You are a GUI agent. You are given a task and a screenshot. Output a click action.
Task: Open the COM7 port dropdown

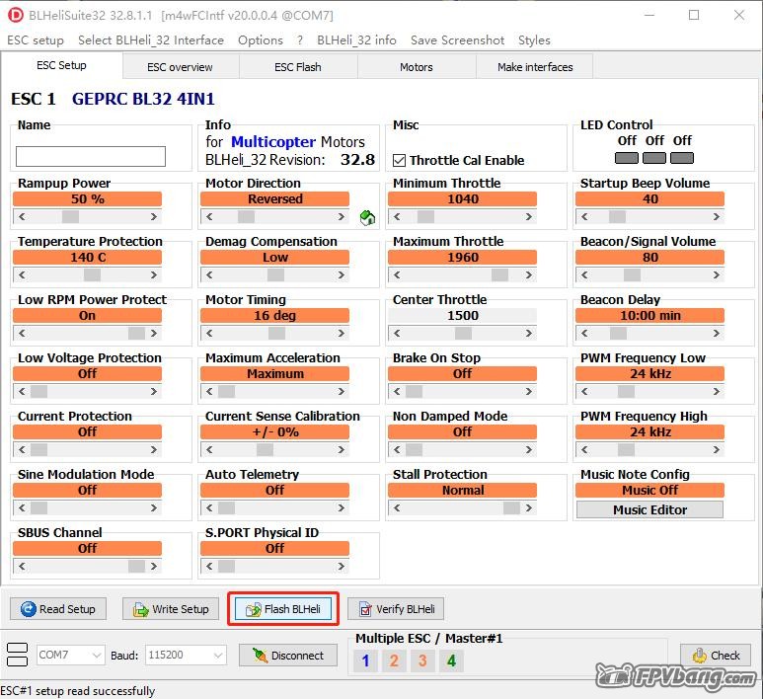coord(70,656)
